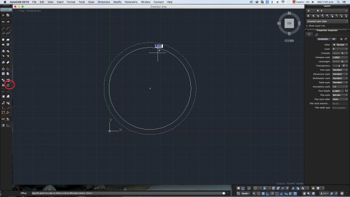
Task: Open the File menu
Action: [x=34, y=2]
